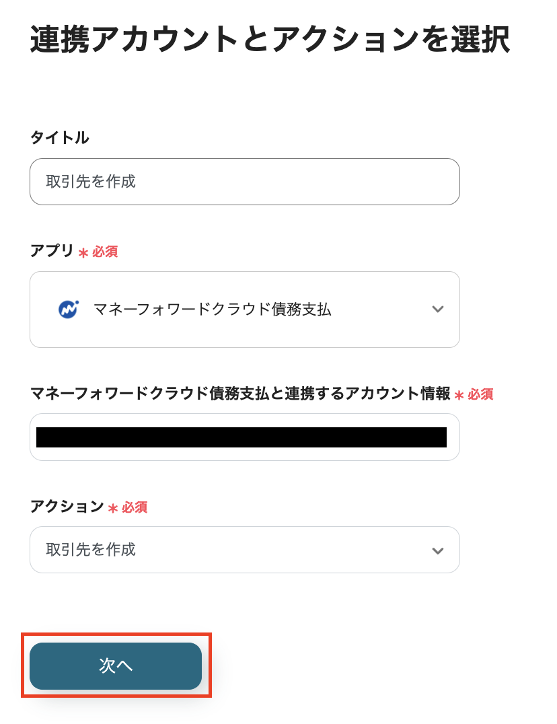
Task: Click the タイトル field label
Action: 59,138
